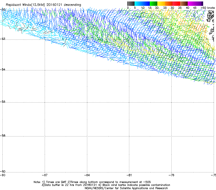Click the latitude label -52
The width and height of the screenshot is (216, 190).
(x=3, y=39)
